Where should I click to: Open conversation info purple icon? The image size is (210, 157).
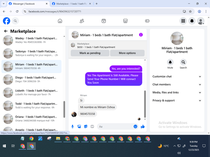pos(141,35)
